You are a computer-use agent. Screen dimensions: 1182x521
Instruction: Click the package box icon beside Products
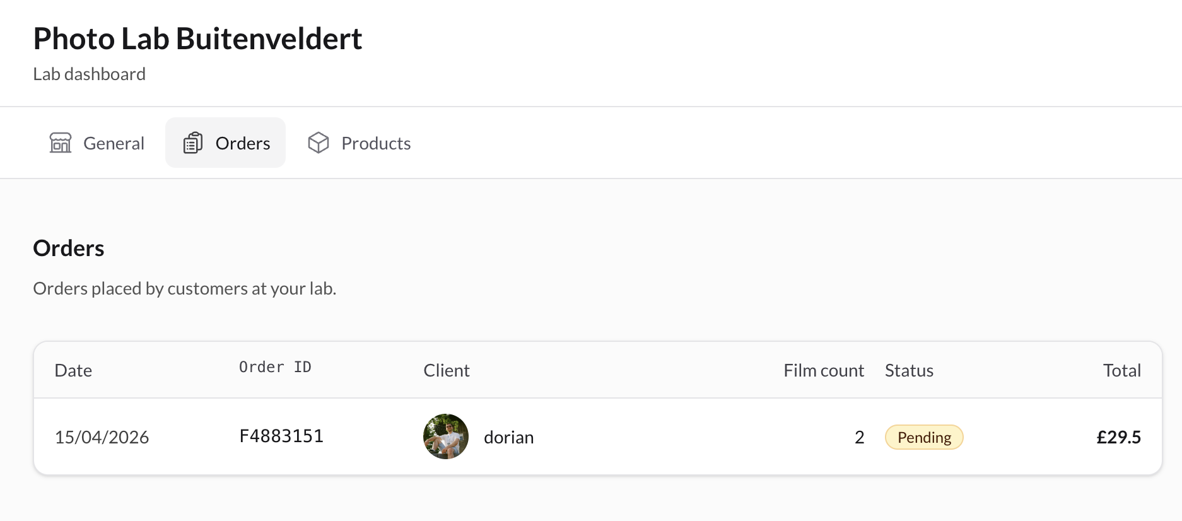[319, 143]
